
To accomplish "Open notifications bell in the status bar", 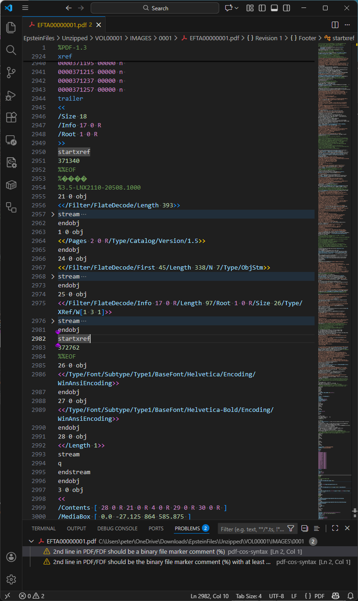I will point(350,596).
